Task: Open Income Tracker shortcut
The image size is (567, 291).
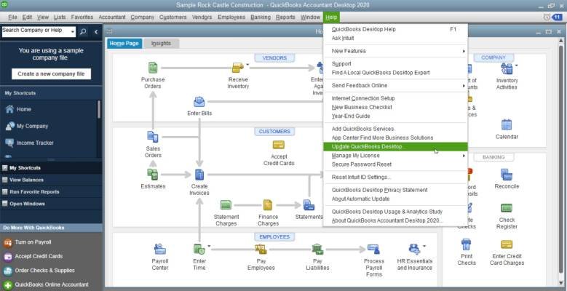Action: pyautogui.click(x=29, y=143)
